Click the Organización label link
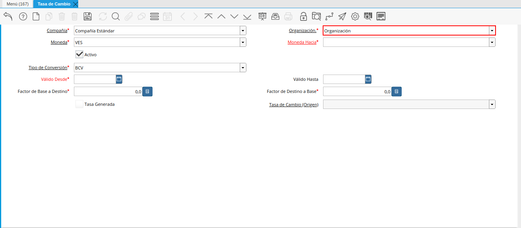Viewport: 521px width, 228px height. [302, 30]
